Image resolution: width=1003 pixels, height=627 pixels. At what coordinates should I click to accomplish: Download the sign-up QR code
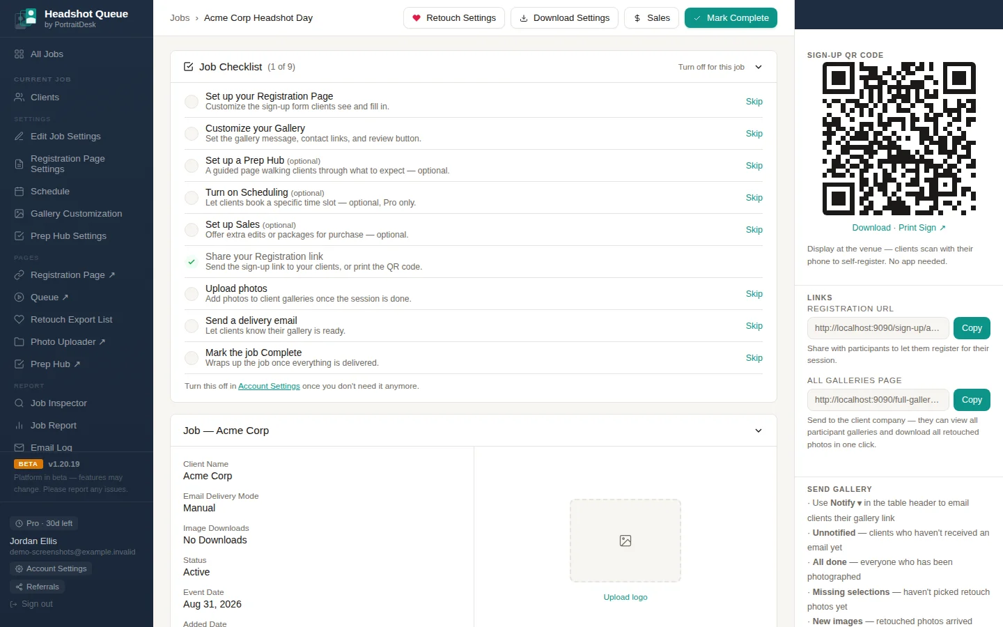click(871, 228)
